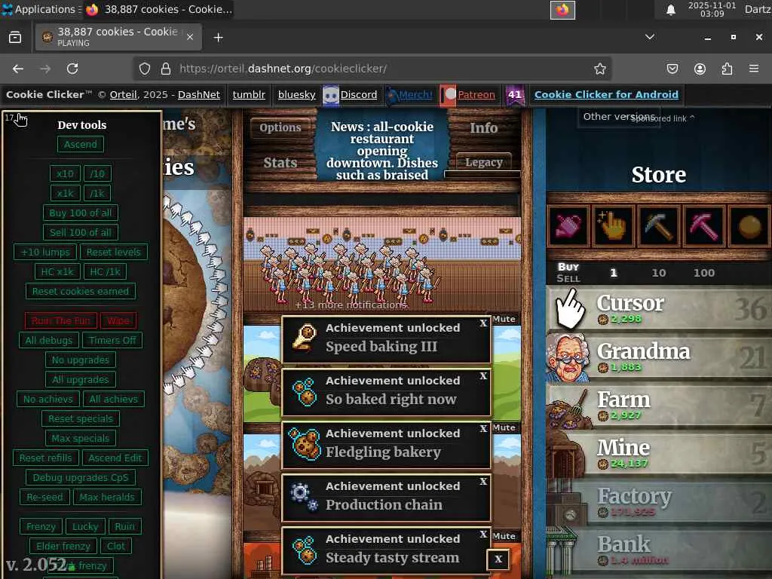Dismiss Production chain notification
772x579 pixels.
(x=483, y=482)
